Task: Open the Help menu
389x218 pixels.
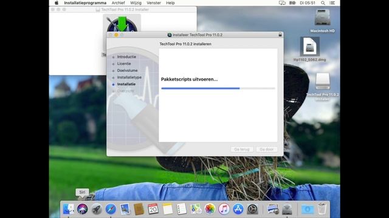Action: [x=170, y=3]
